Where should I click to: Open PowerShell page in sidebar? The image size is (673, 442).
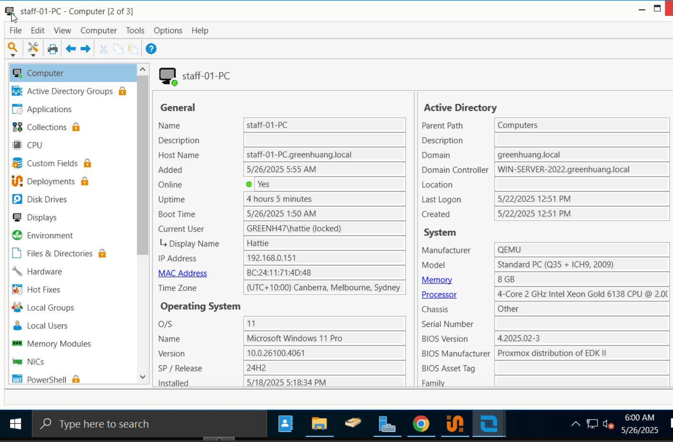click(46, 379)
